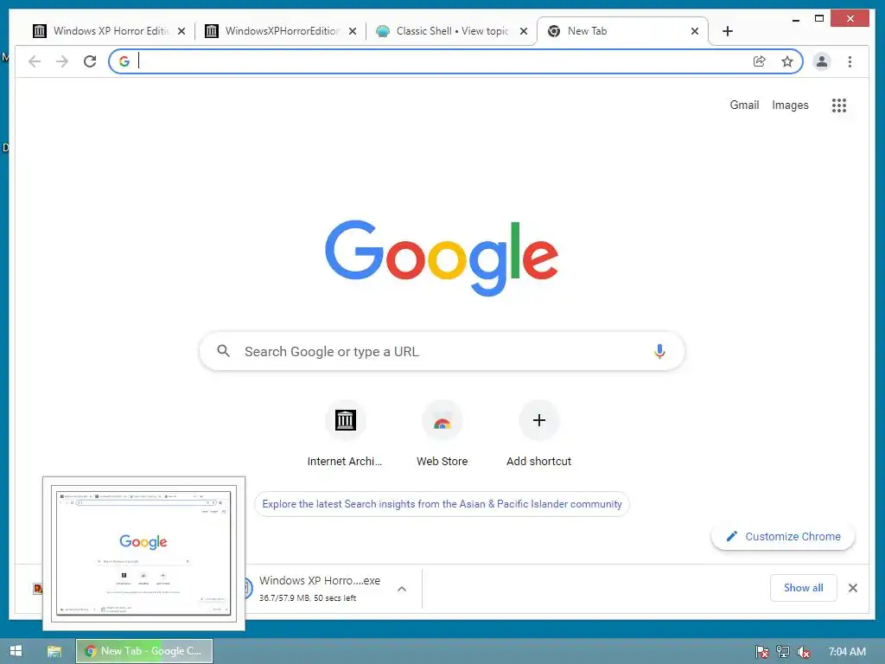Close the Windows XP Horror Edition first tab
Image resolution: width=885 pixels, height=664 pixels.
click(x=181, y=31)
